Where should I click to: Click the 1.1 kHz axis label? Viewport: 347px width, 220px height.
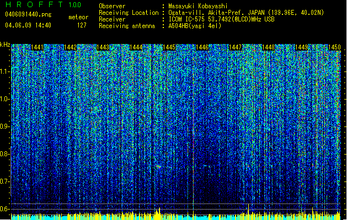coord(5,71)
